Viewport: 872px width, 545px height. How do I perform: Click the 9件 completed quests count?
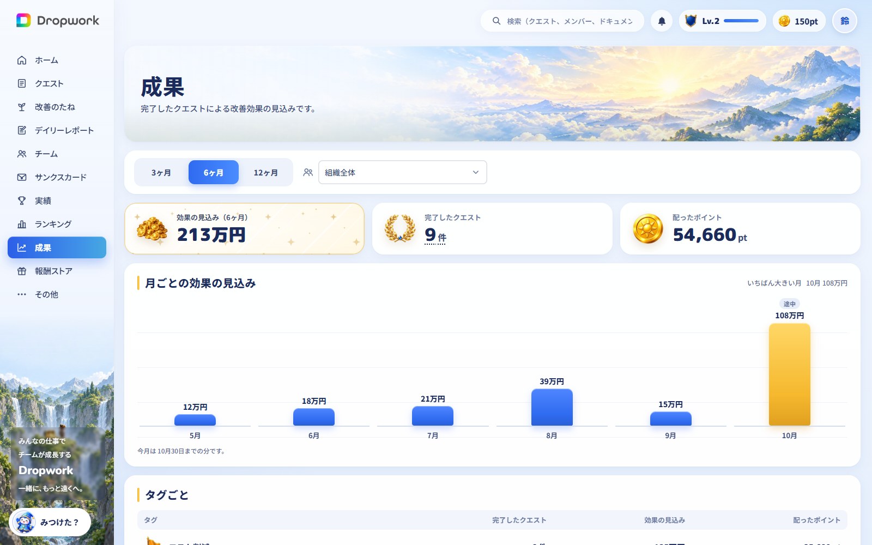[x=435, y=235]
